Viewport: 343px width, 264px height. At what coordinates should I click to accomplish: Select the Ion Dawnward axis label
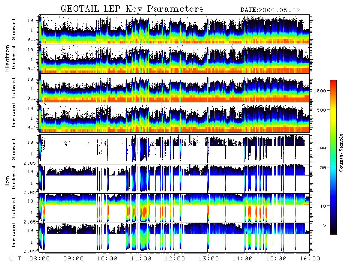coord(14,235)
